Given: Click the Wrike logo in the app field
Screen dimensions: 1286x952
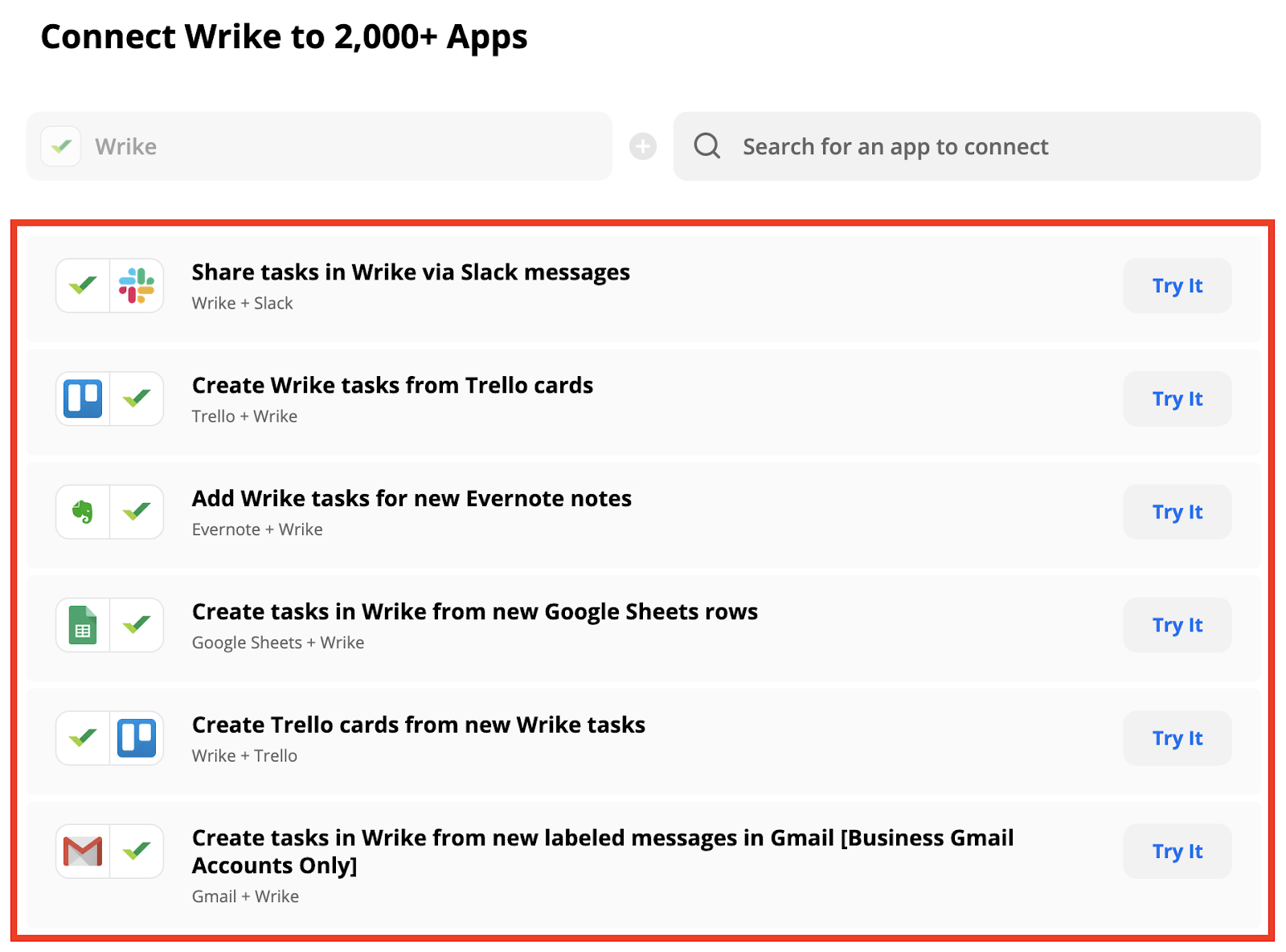Looking at the screenshot, I should pyautogui.click(x=61, y=146).
